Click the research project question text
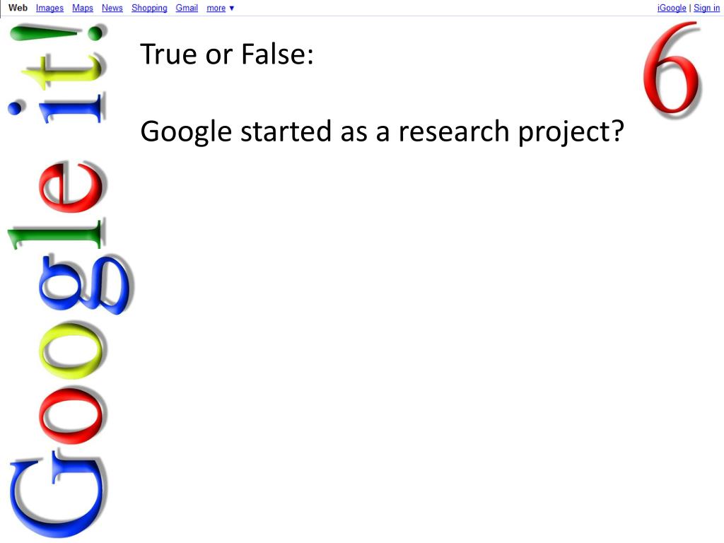This screenshot has height=543, width=724. pyautogui.click(x=382, y=132)
